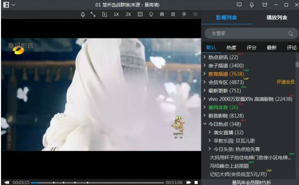Viewport: 299px width, 185px height.
Task: Click the last highlight marker on the progress bar
Action: click(88, 183)
